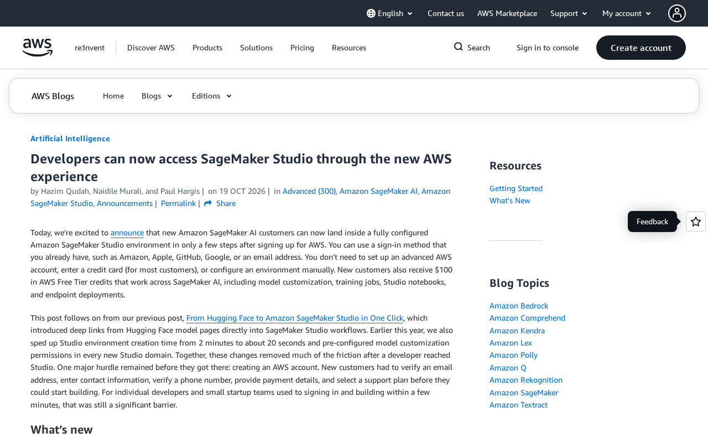Click the AWS logo
The height and width of the screenshot is (443, 708).
pos(37,48)
